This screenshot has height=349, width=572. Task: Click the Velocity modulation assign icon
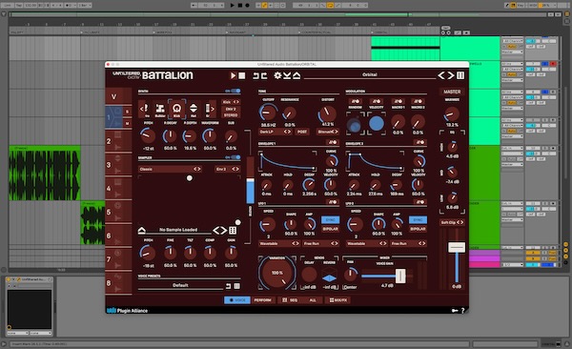pyautogui.click(x=377, y=101)
